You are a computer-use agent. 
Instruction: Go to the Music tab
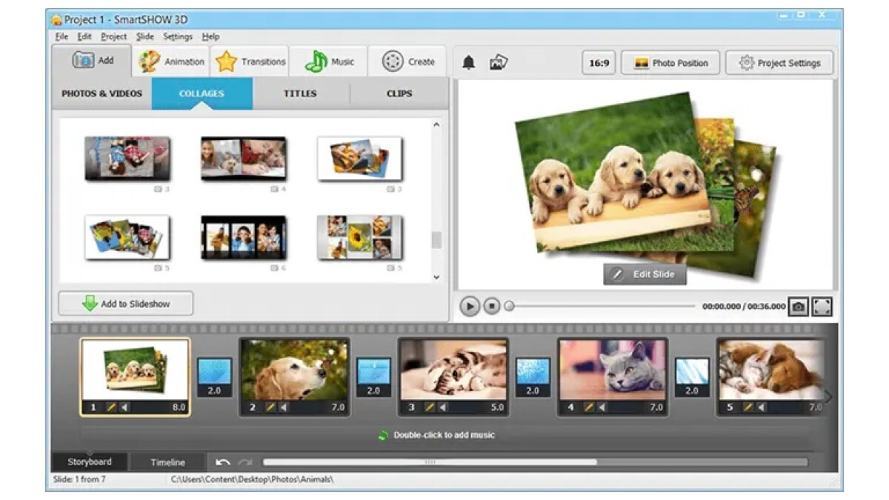tap(329, 61)
